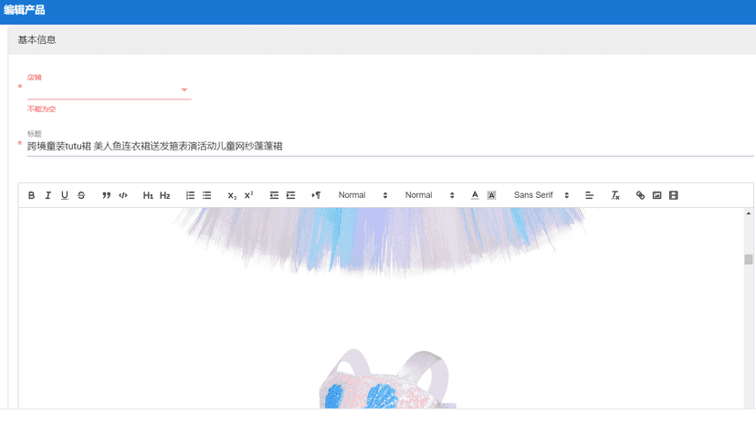Screen dimensions: 756x425
Task: Toggle underline formatting
Action: point(65,195)
